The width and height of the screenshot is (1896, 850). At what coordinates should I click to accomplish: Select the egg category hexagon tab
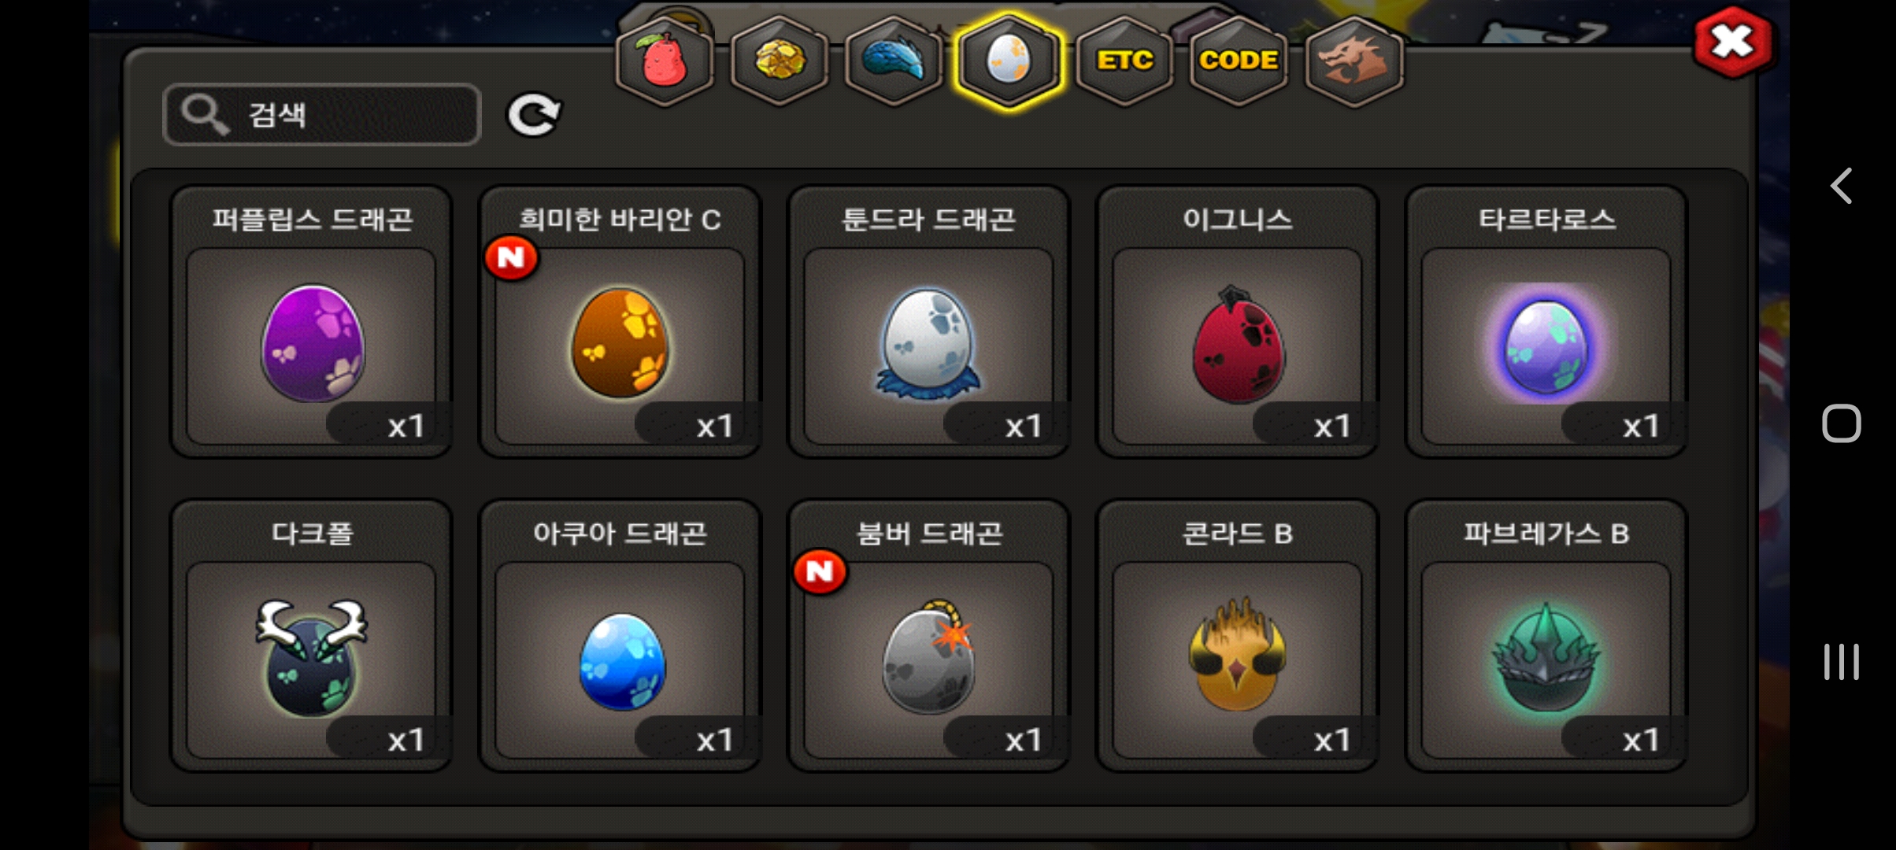click(x=1009, y=61)
